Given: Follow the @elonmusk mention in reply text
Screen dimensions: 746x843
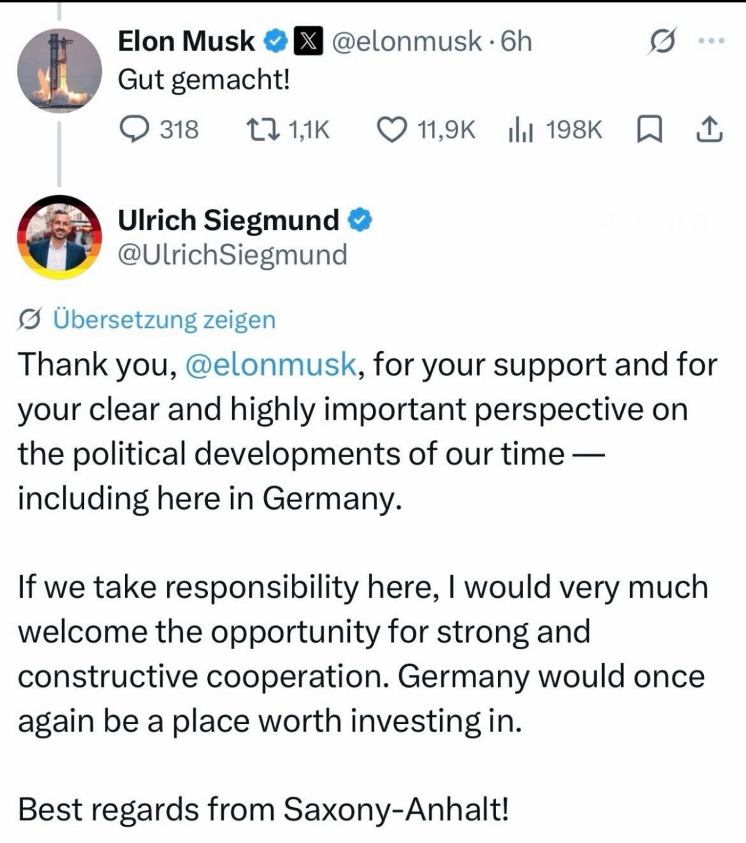Looking at the screenshot, I should point(269,365).
